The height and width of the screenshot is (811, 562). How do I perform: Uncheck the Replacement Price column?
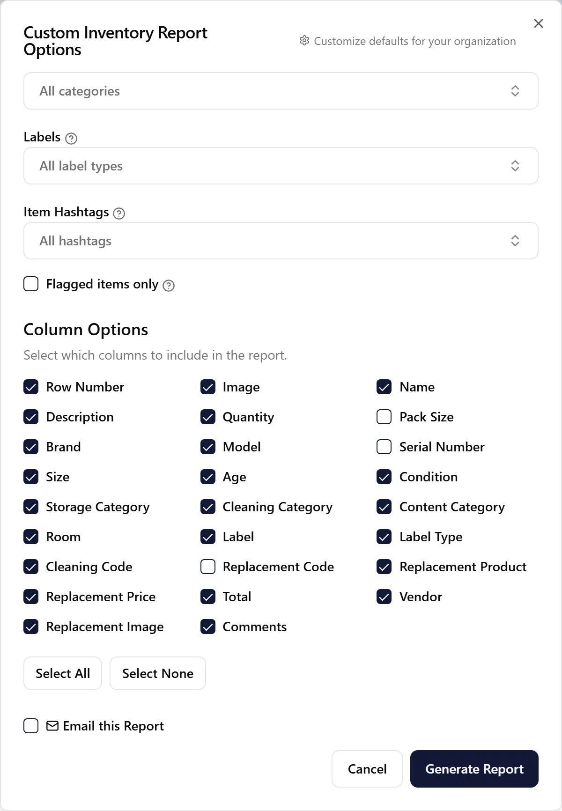coord(31,597)
